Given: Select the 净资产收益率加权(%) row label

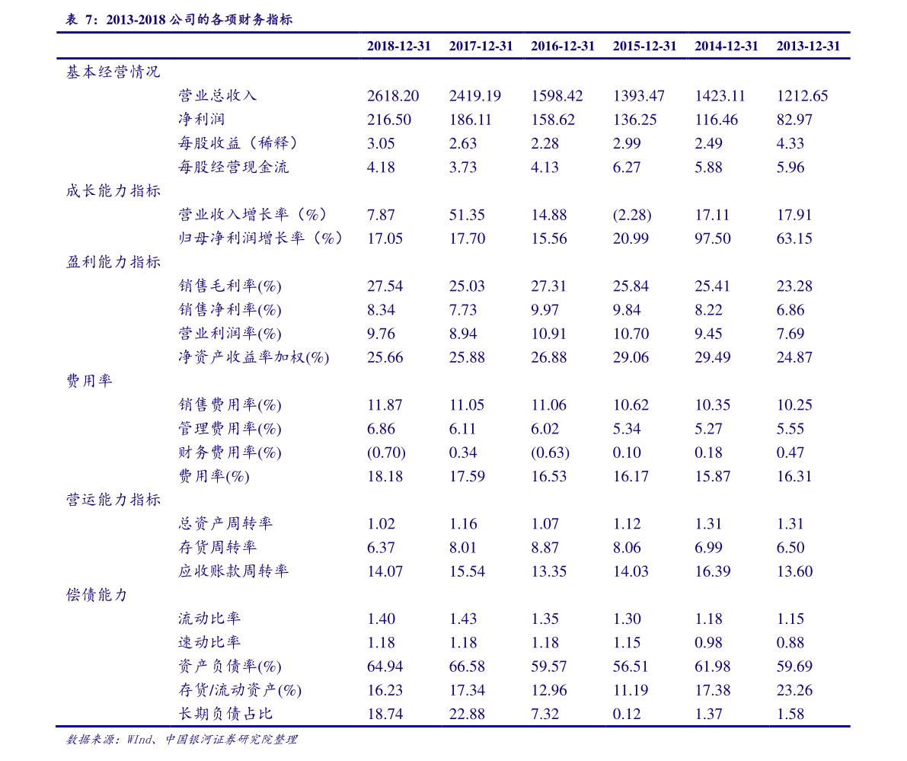Looking at the screenshot, I should click(253, 357).
